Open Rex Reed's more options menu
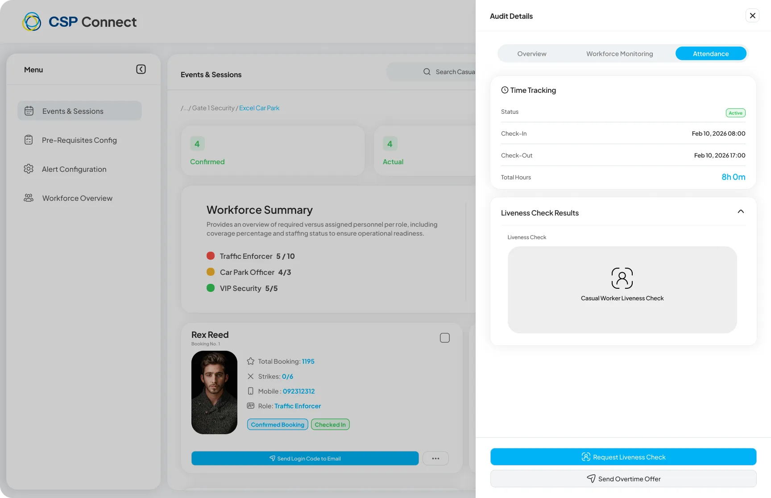The height and width of the screenshot is (498, 771). point(435,458)
